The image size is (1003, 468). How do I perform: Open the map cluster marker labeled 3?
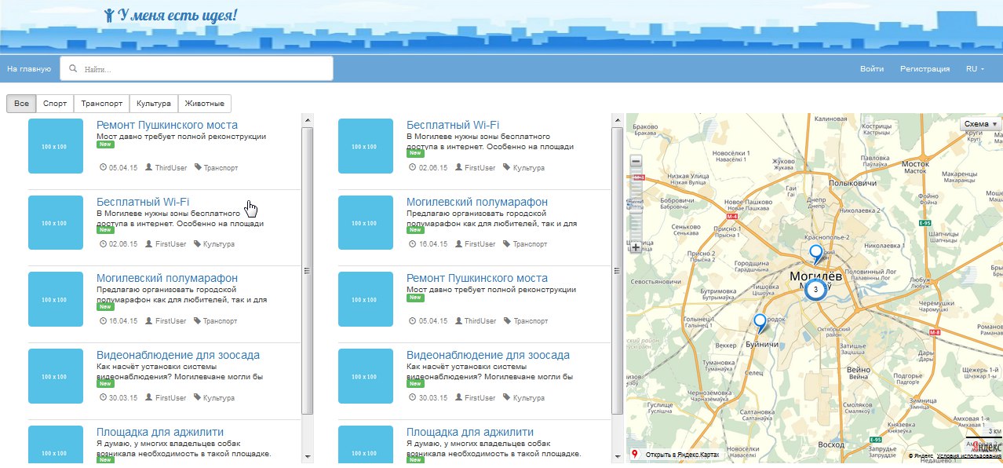pos(815,290)
